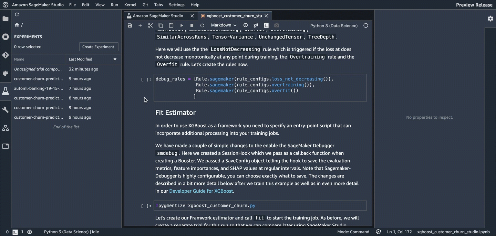Click the Ln 1, Col 172 status entry

400,232
